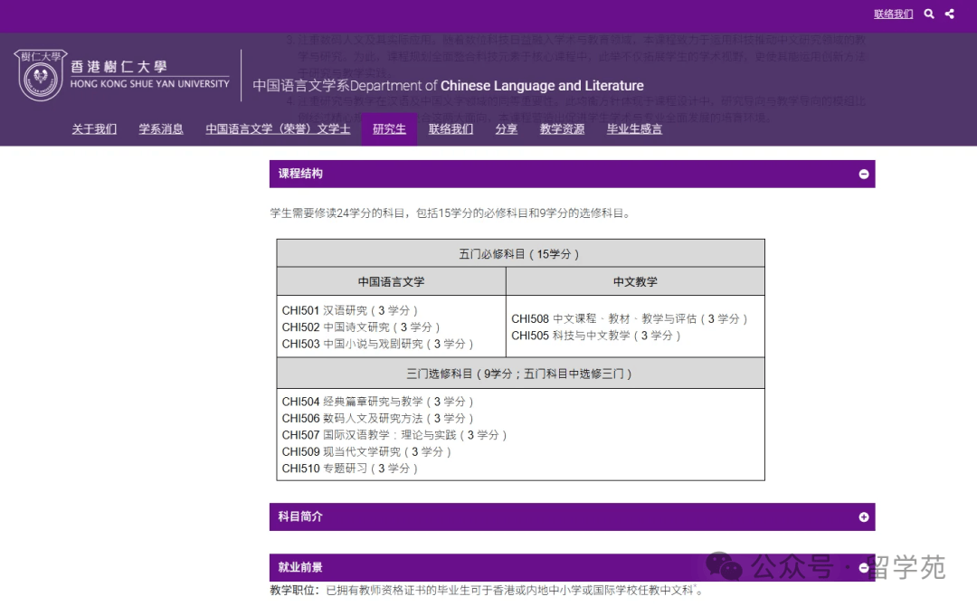
Task: Open 联络我们 in navigation menu
Action: click(451, 129)
